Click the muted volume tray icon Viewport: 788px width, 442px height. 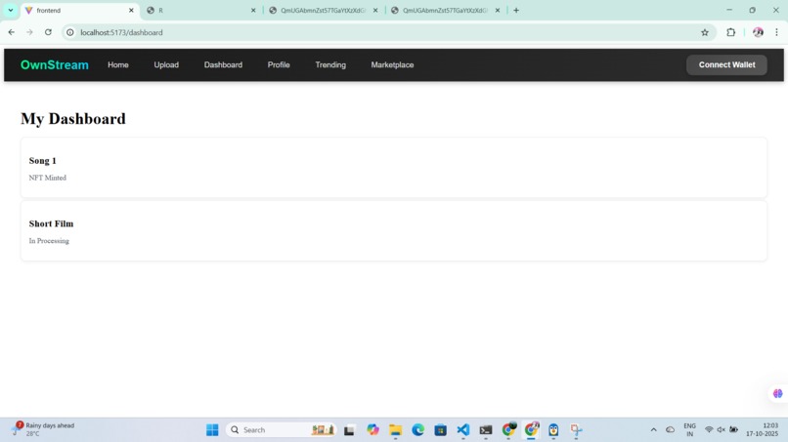coord(722,430)
